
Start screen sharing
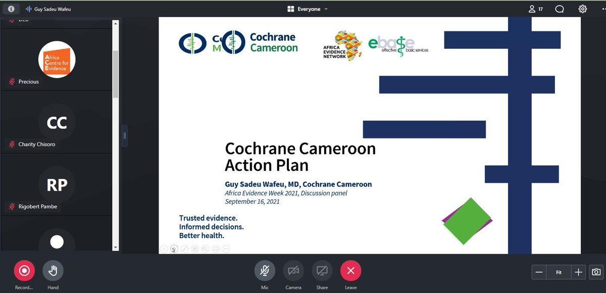(x=322, y=271)
